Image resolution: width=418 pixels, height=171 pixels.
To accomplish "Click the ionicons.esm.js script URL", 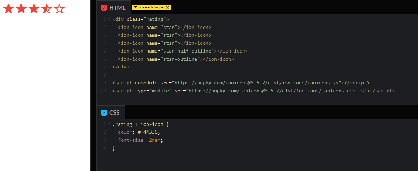I will point(277,91).
